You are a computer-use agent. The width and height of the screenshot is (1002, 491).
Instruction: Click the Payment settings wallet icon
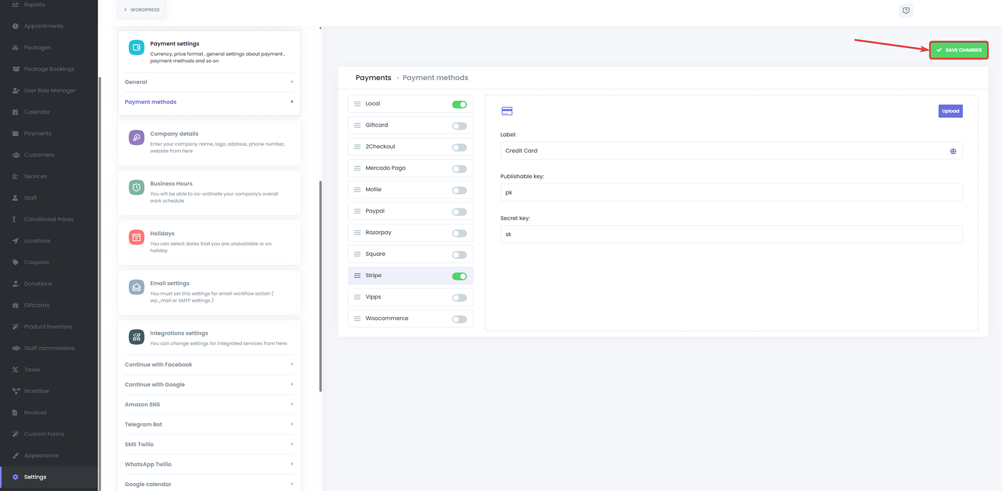tap(136, 47)
